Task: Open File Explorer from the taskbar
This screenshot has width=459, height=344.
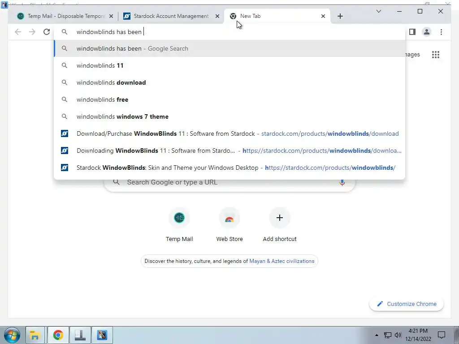Action: click(35, 335)
